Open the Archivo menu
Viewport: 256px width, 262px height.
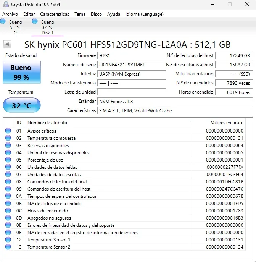[x=10, y=14]
